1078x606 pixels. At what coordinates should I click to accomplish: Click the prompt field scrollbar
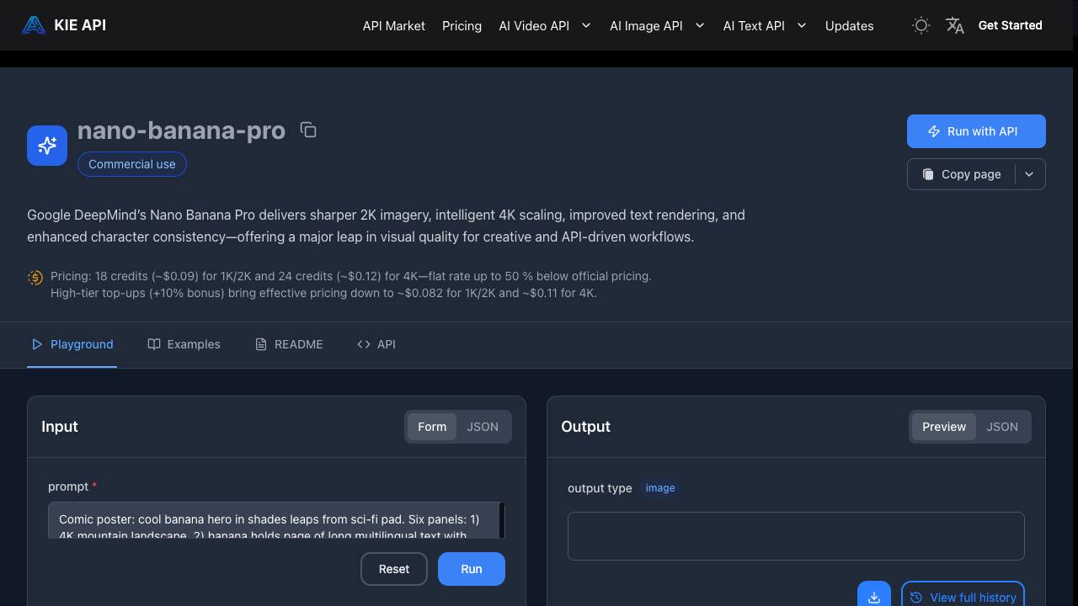pos(502,520)
